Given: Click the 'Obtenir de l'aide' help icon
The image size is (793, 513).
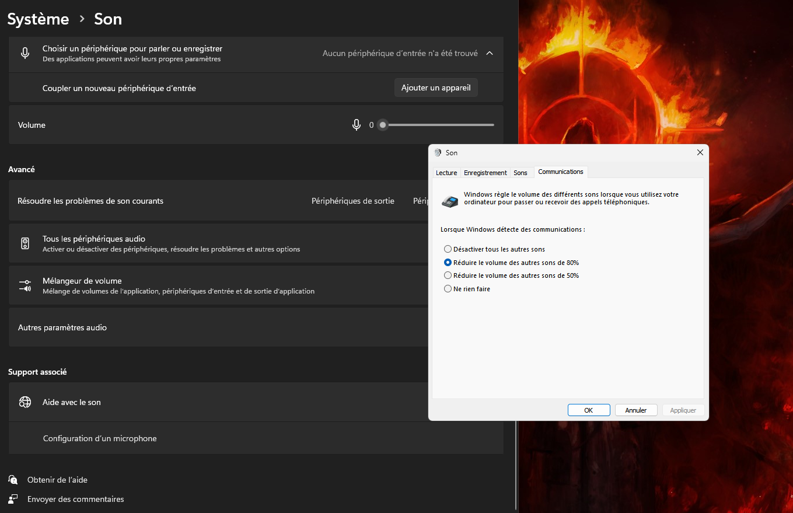Looking at the screenshot, I should [x=13, y=480].
